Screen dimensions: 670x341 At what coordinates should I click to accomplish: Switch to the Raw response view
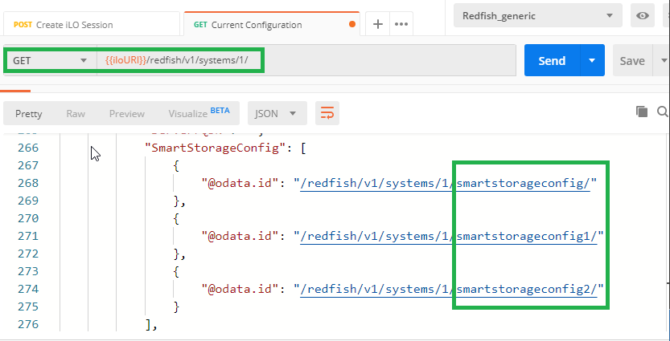coord(76,114)
